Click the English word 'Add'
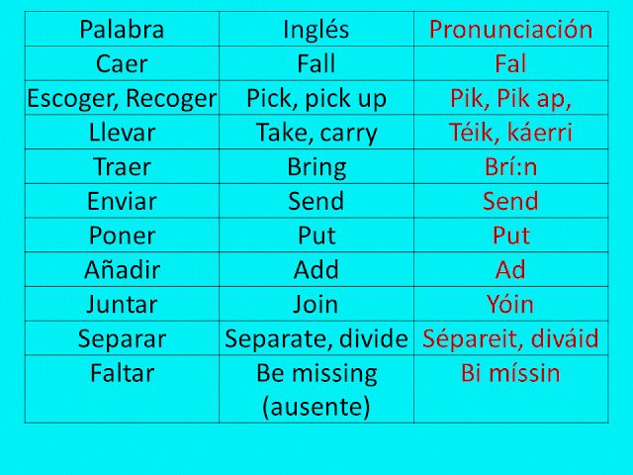633x475 pixels. [x=316, y=269]
